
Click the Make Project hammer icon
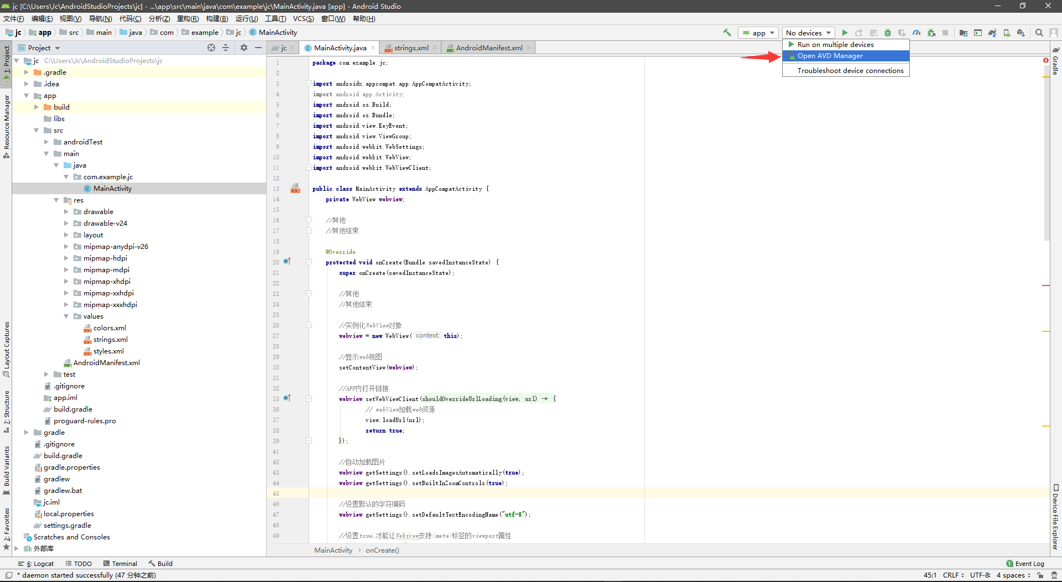(727, 33)
